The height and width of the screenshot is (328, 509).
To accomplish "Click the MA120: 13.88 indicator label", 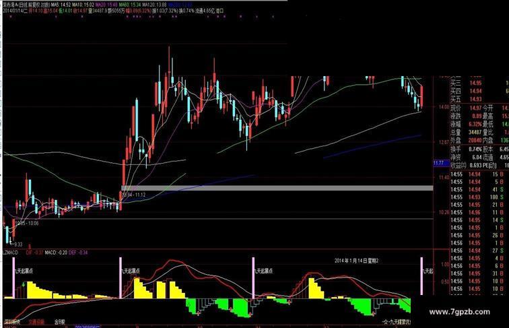I will (154, 5).
